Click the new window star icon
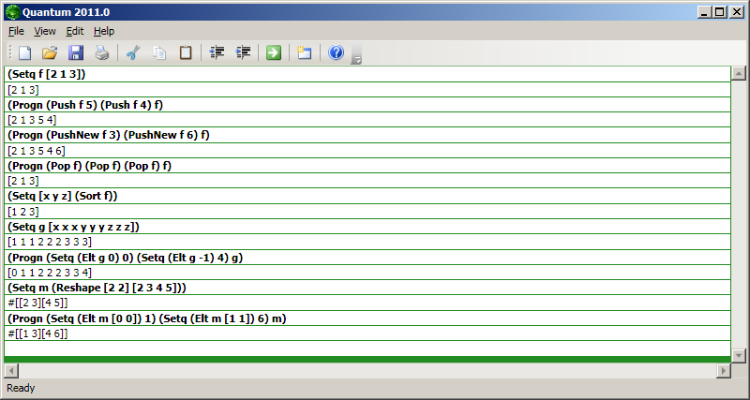 [304, 52]
